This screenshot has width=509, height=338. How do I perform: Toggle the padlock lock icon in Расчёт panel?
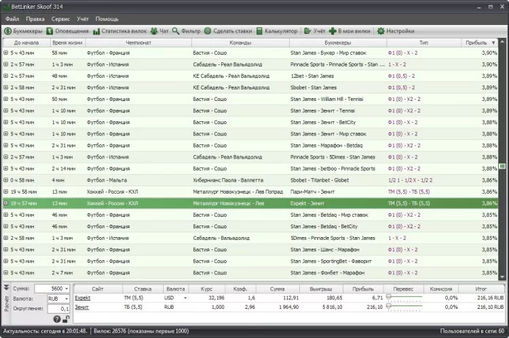[66, 319]
